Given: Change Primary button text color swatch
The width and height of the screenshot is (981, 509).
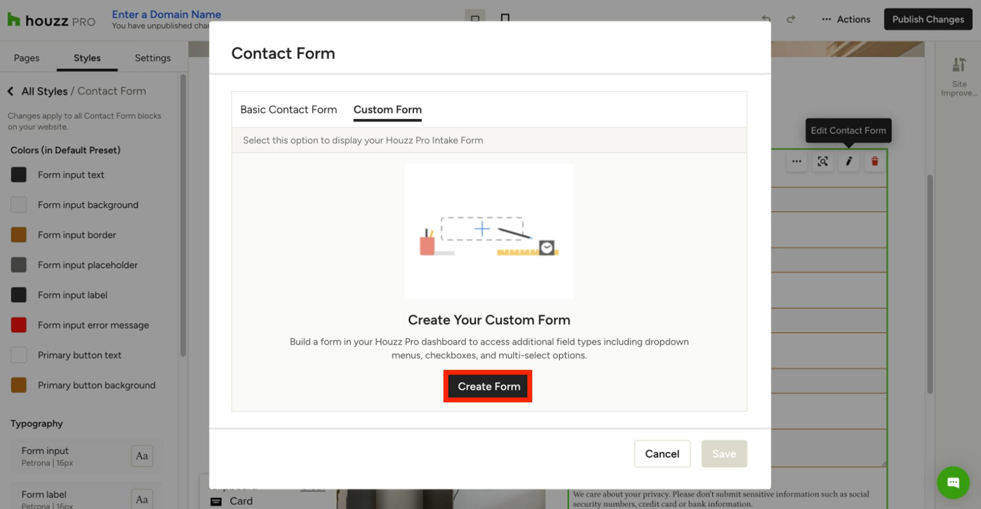Looking at the screenshot, I should [x=19, y=355].
